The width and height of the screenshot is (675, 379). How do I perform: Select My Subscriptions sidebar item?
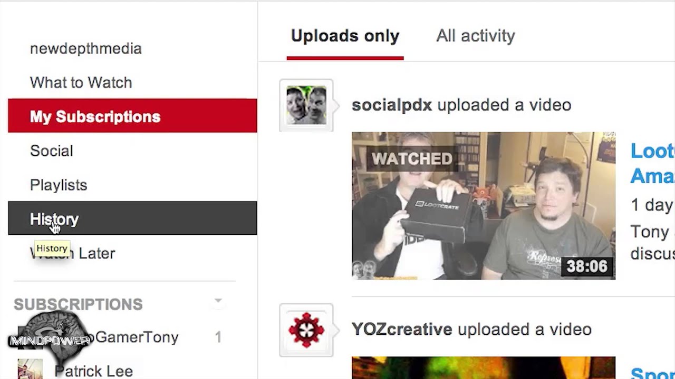132,116
